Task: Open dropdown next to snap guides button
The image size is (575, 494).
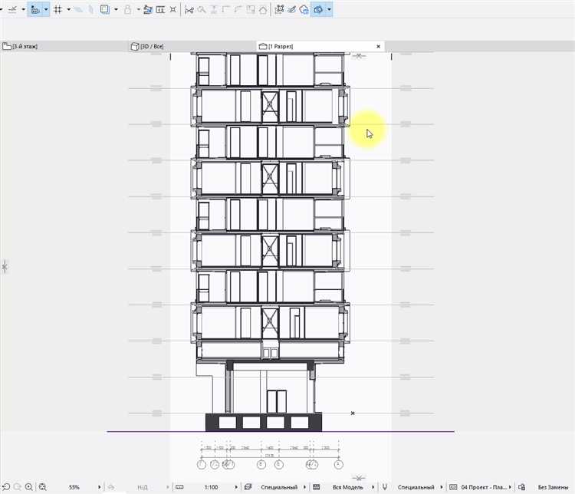Action: (x=46, y=9)
